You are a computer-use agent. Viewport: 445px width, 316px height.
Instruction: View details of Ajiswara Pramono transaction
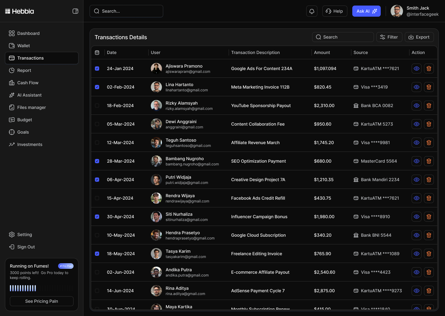(x=416, y=69)
